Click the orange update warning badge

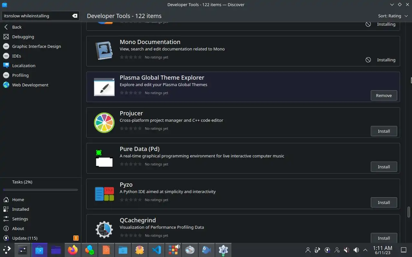(x=76, y=238)
